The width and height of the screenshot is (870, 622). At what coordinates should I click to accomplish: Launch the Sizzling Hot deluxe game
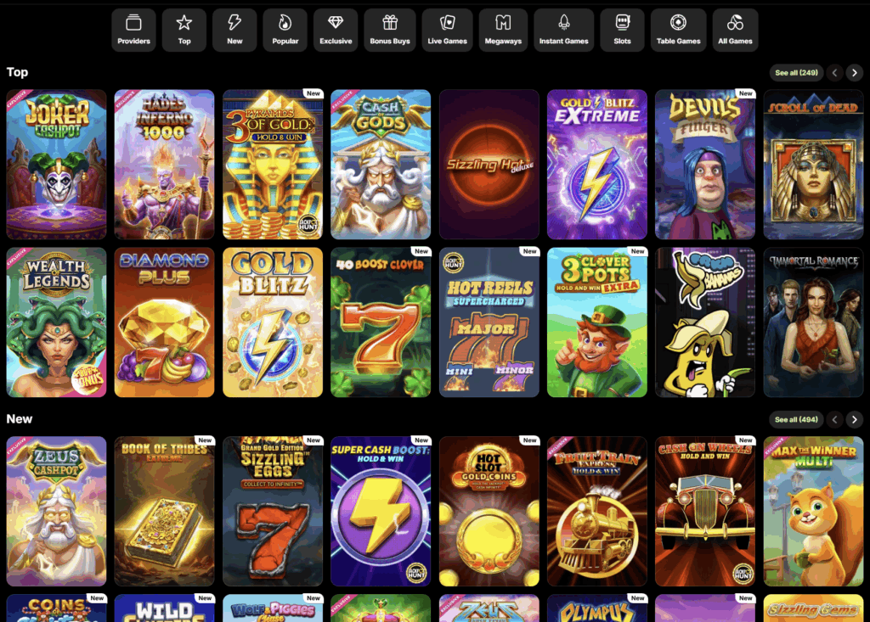pos(489,165)
